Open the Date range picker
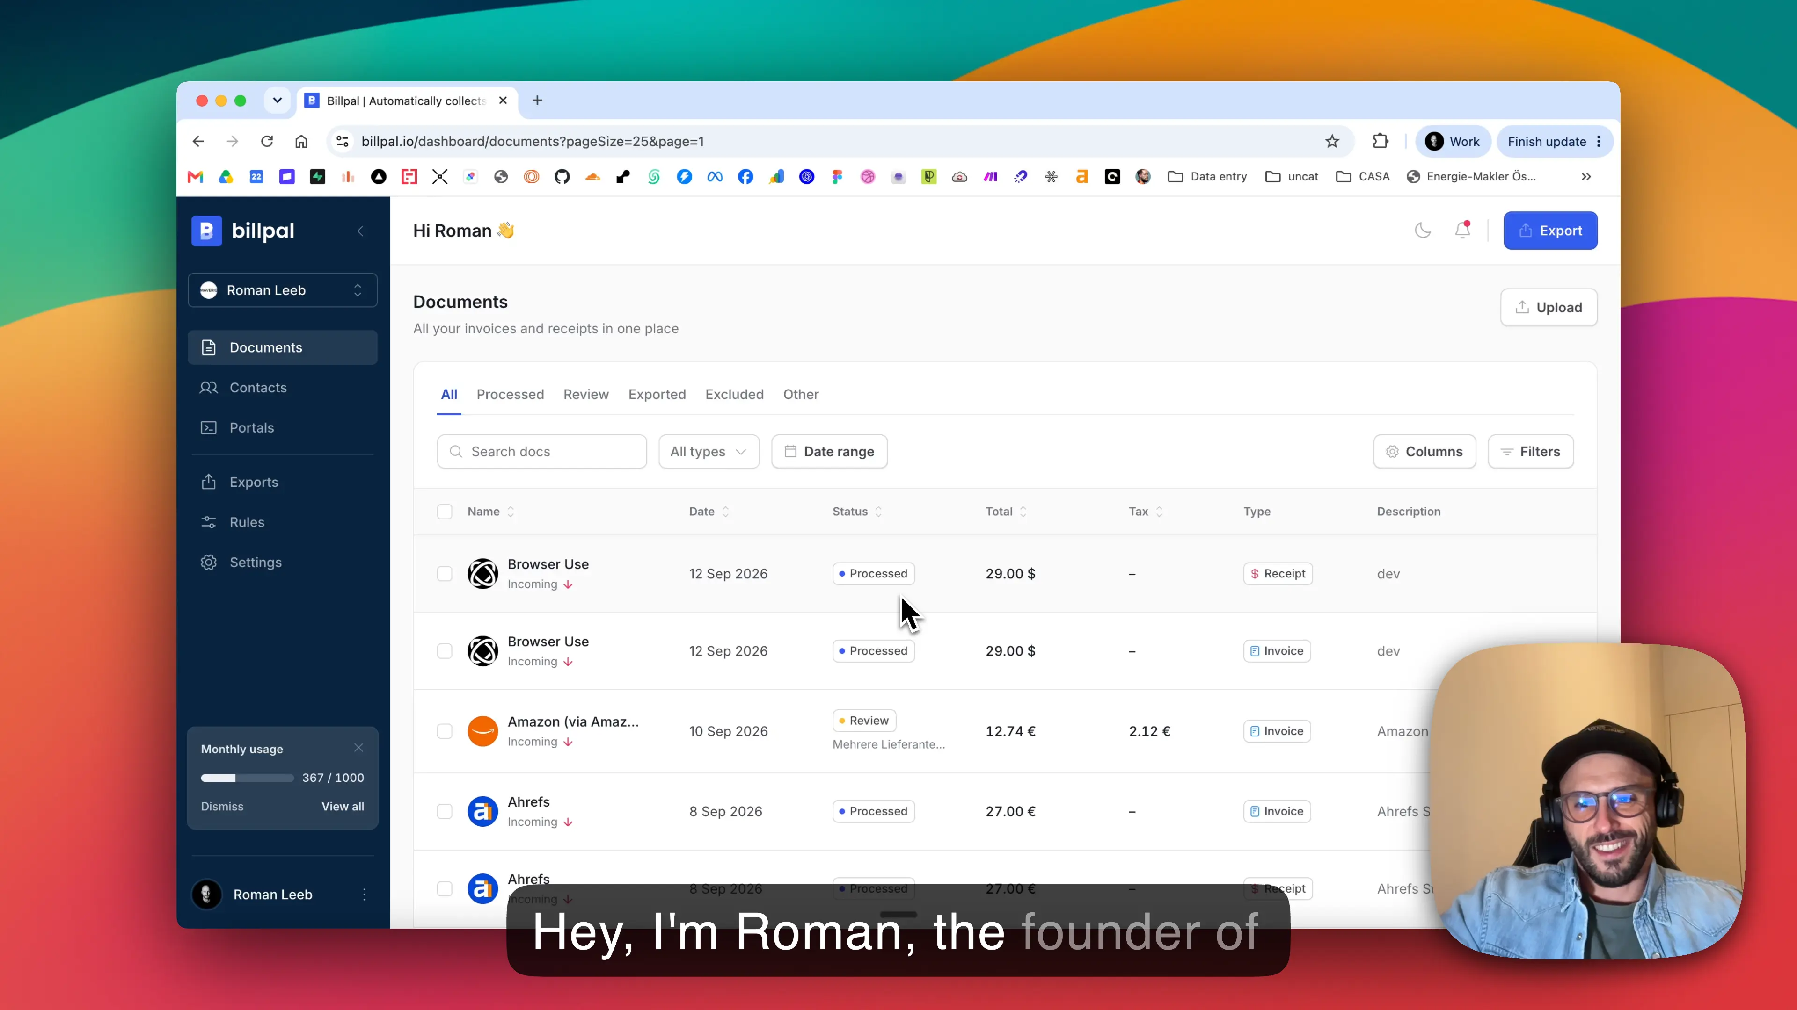The image size is (1797, 1010). click(x=829, y=452)
